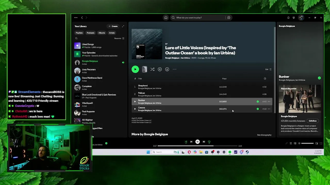
Task: Add the album to Your Library
Action: [x=160, y=69]
